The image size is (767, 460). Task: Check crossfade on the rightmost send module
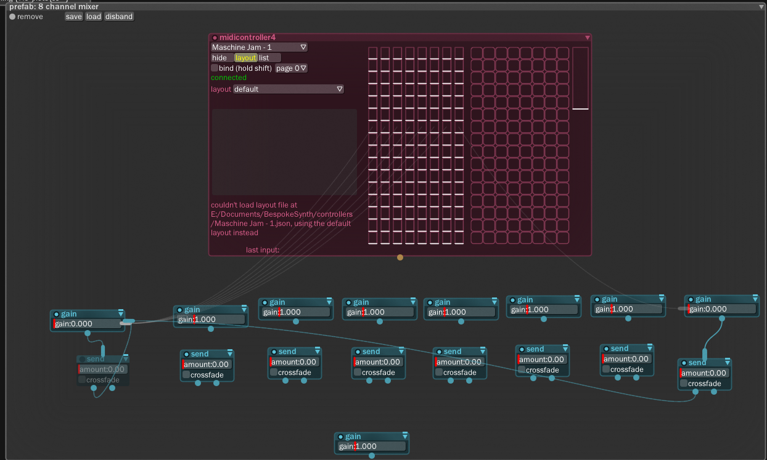684,383
